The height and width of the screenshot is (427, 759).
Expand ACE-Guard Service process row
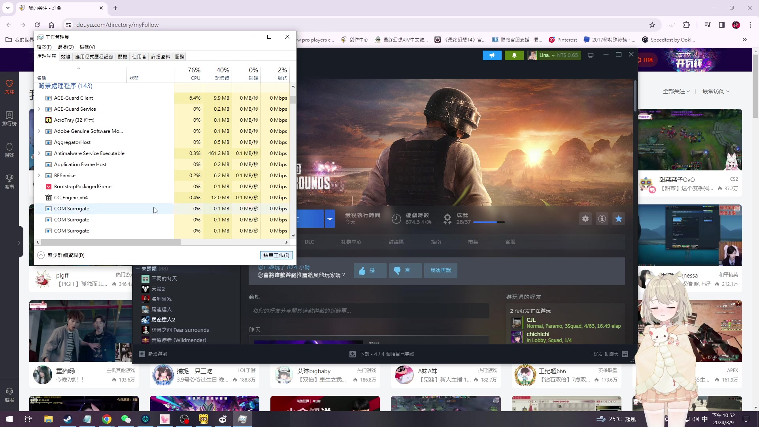(39, 109)
